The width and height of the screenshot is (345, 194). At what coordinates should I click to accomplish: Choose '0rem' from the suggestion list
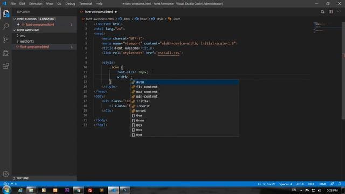pyautogui.click(x=185, y=120)
